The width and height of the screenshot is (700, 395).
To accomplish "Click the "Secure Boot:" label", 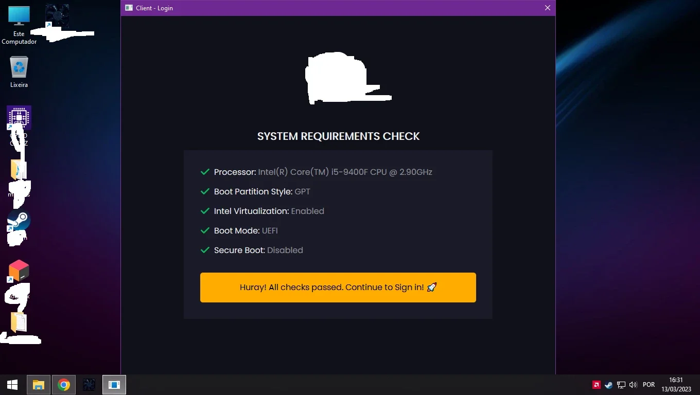I will coord(239,250).
